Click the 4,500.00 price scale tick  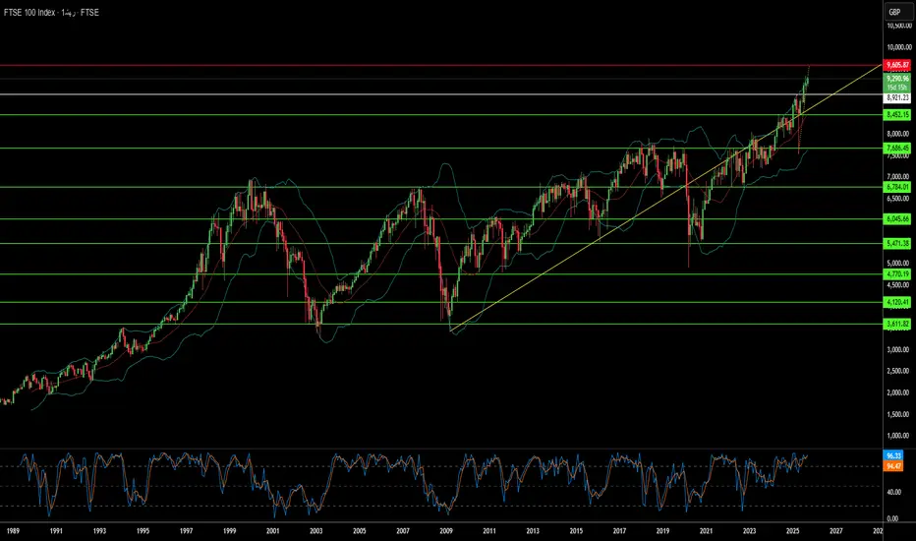point(898,285)
